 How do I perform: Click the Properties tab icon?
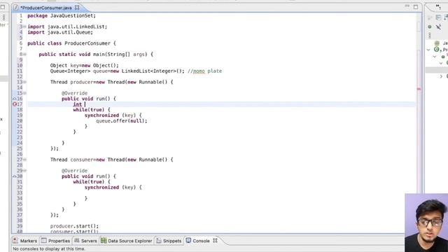coord(43,241)
